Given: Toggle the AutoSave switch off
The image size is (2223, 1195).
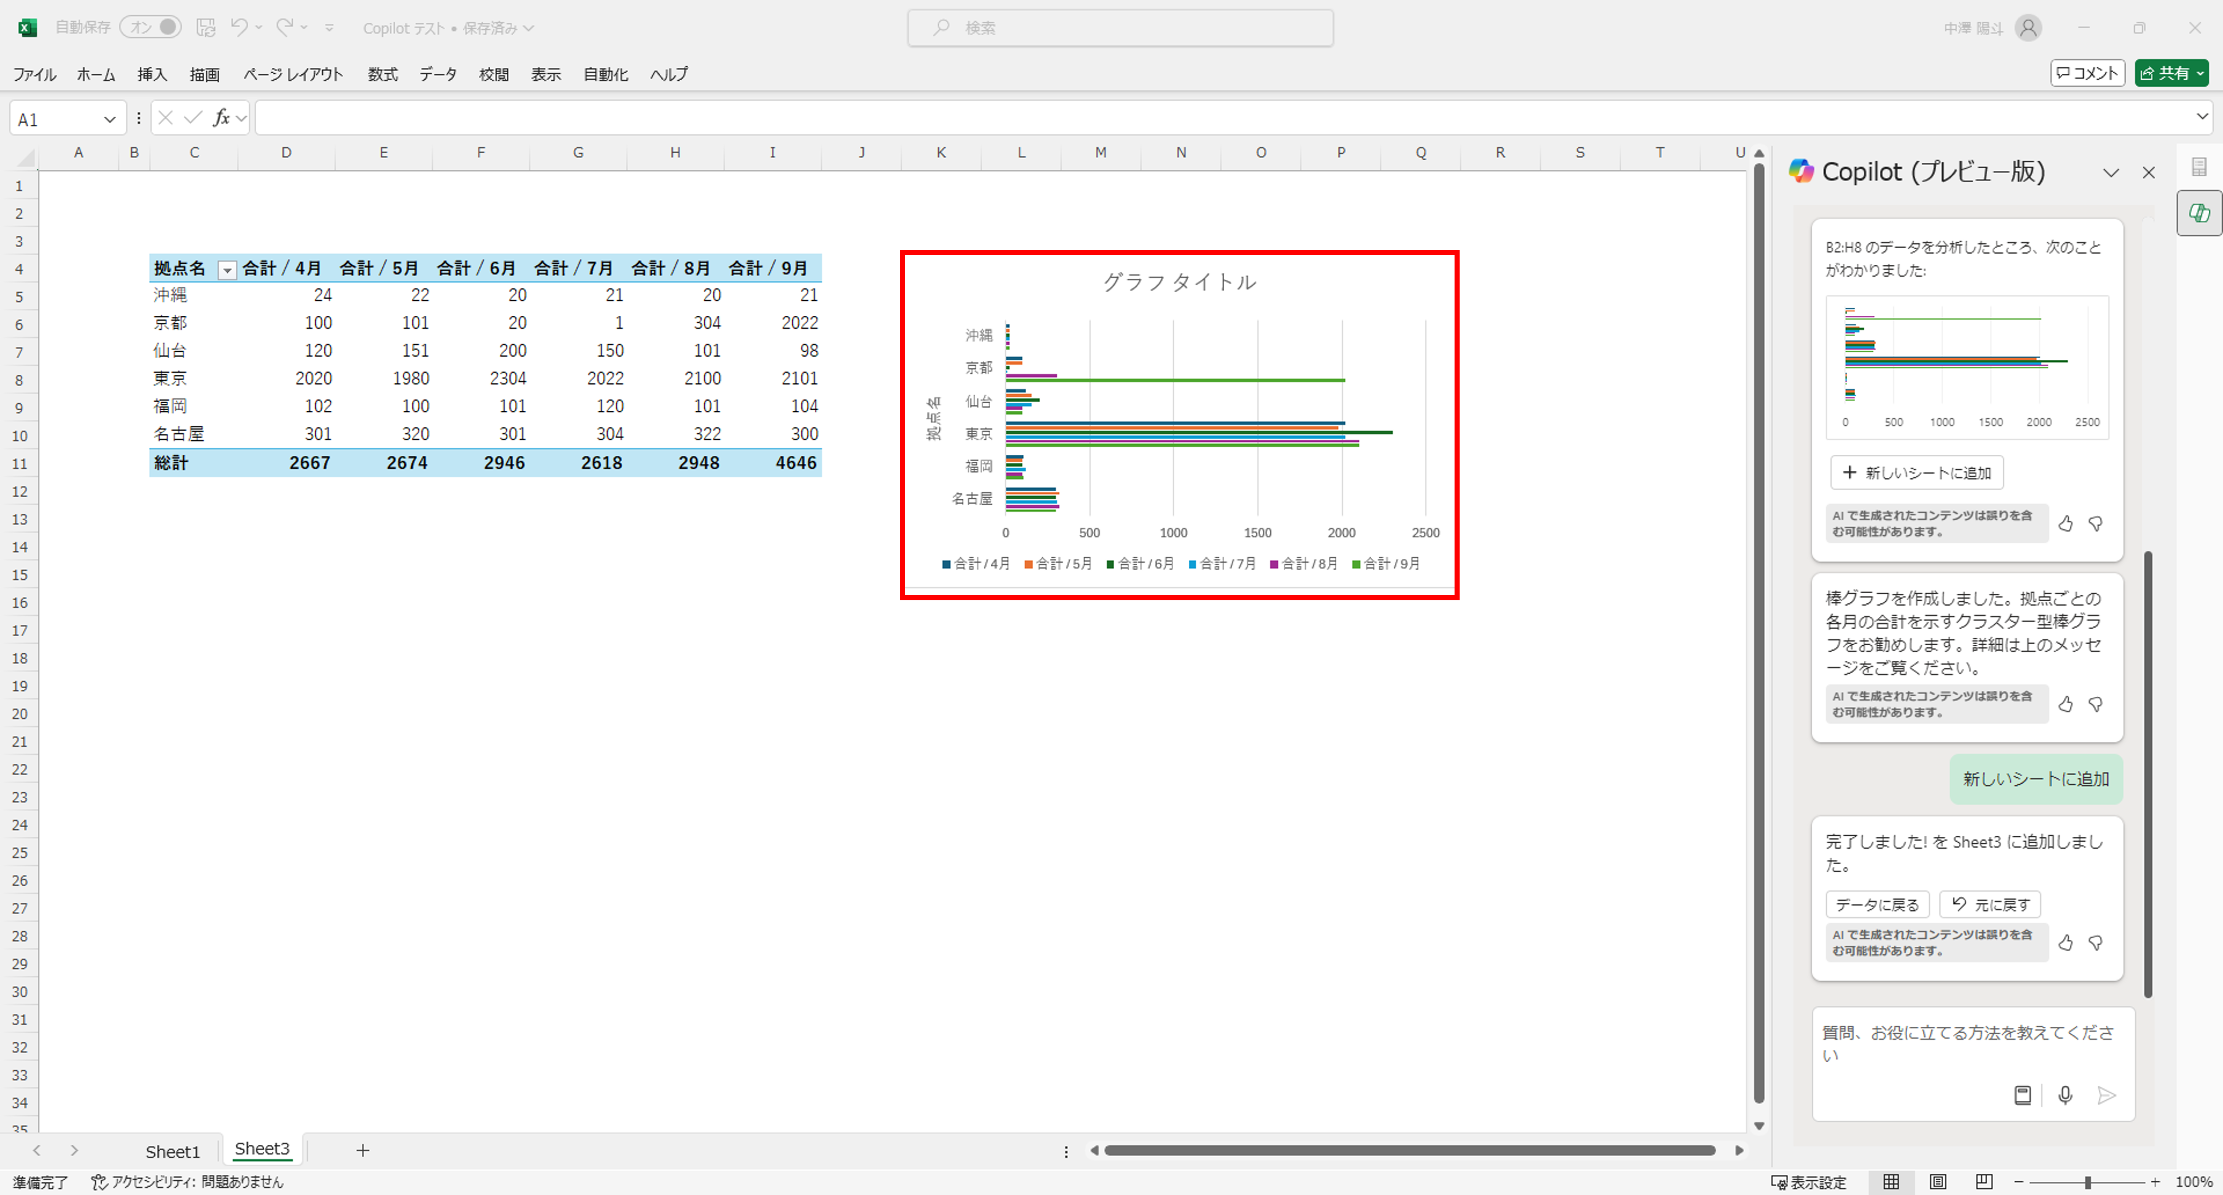Looking at the screenshot, I should tap(151, 28).
